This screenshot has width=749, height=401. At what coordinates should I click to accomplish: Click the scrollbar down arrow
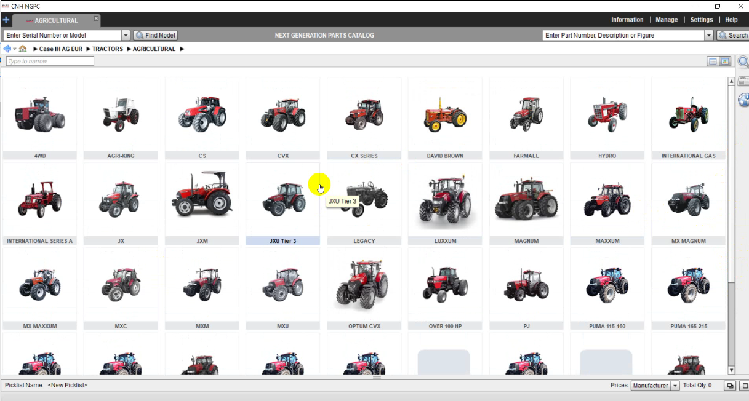pyautogui.click(x=731, y=370)
